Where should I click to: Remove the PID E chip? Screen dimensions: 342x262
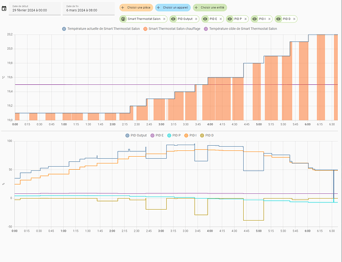pos(221,19)
